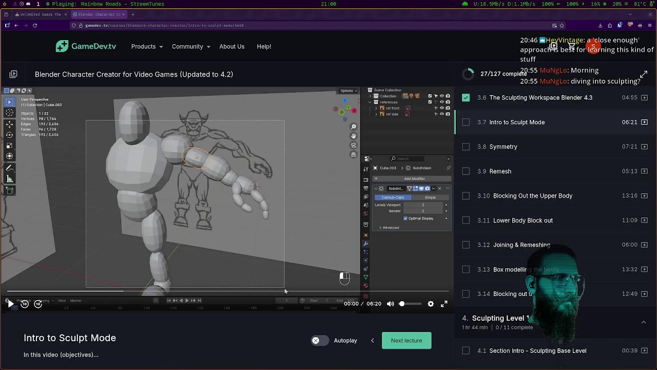Viewport: 657px width, 370px height.
Task: Go to previous lecture arrow
Action: [x=373, y=340]
